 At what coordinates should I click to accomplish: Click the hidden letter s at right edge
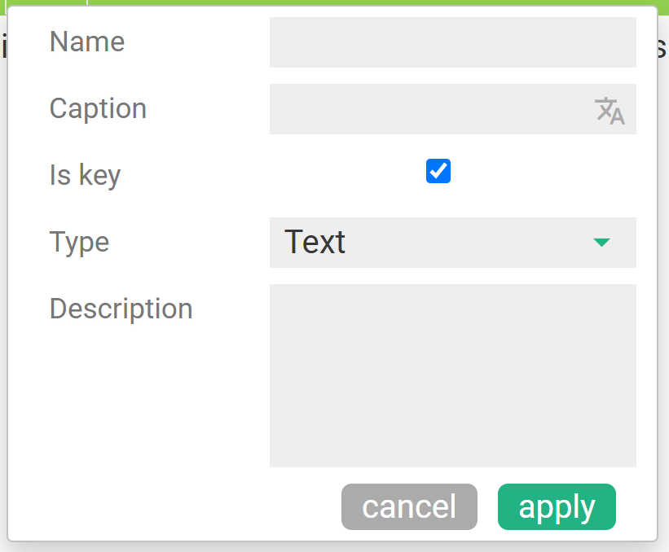[x=662, y=48]
